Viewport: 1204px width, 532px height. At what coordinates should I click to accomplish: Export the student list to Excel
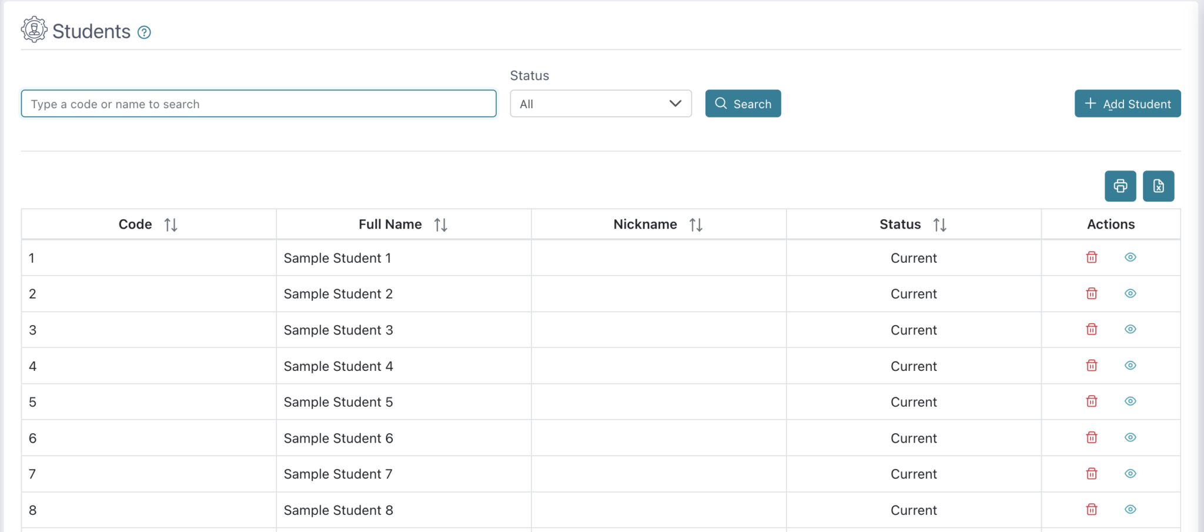tap(1158, 186)
